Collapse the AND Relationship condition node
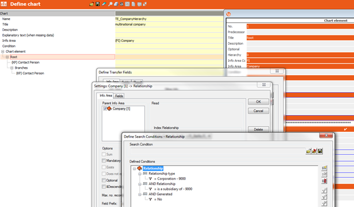The image size is (354, 207). click(140, 184)
